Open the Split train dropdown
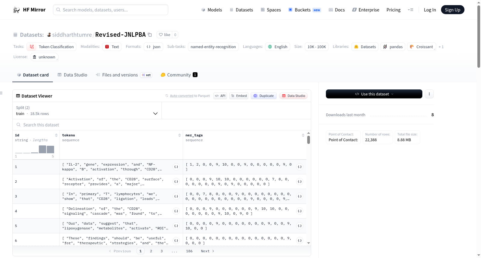Viewport: 481px width, 258px height. coord(87,110)
